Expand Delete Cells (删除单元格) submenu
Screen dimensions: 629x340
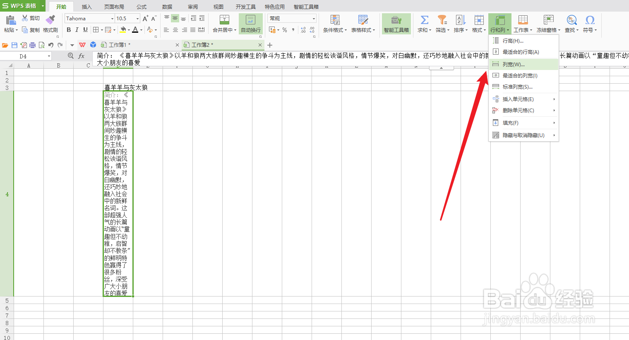tap(523, 110)
